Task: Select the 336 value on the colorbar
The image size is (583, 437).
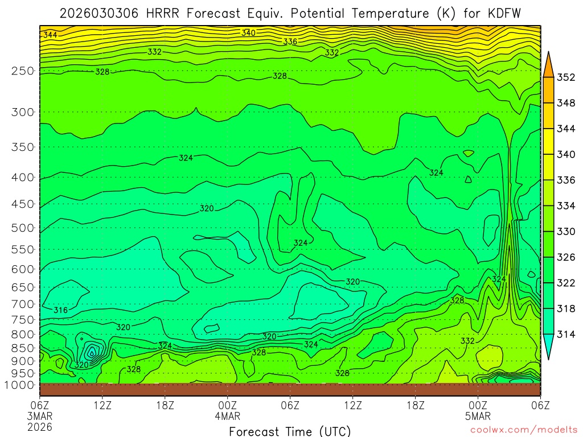Action: [566, 180]
